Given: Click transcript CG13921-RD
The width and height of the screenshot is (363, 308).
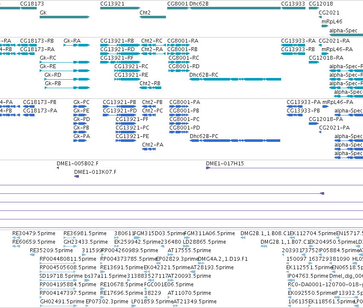Looking at the screenshot, I should pos(120,54).
